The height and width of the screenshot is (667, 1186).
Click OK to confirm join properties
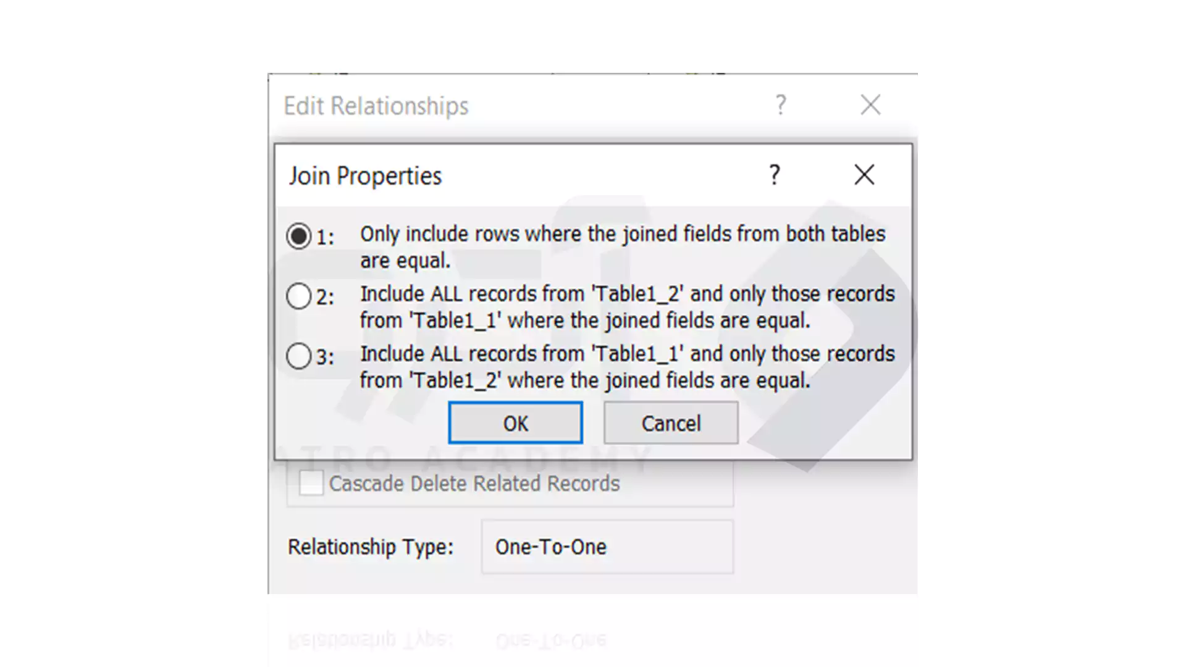pyautogui.click(x=516, y=422)
